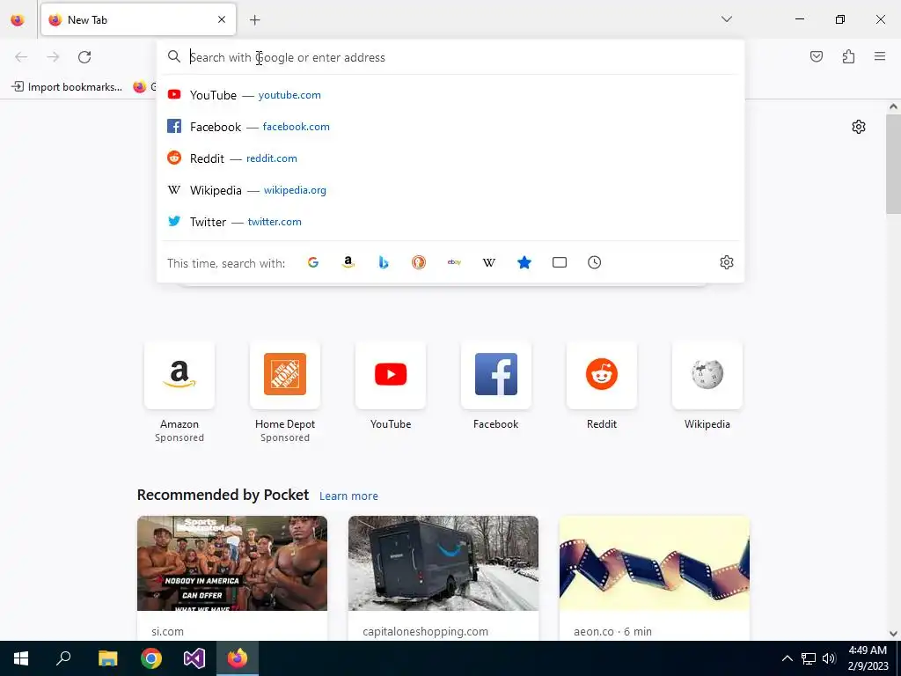Close the New Tab tab
The image size is (901, 676).
(222, 19)
